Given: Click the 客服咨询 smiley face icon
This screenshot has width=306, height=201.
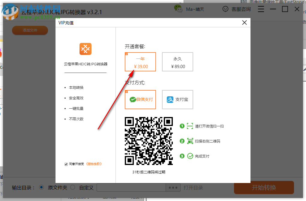Looking at the screenshot, I should 226,9.
